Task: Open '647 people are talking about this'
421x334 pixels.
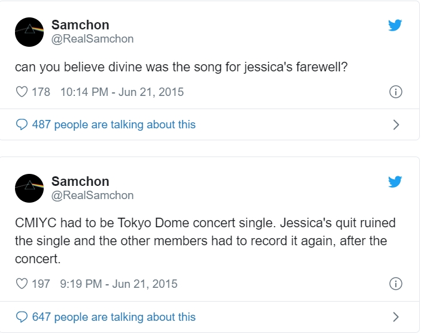Action: (114, 317)
